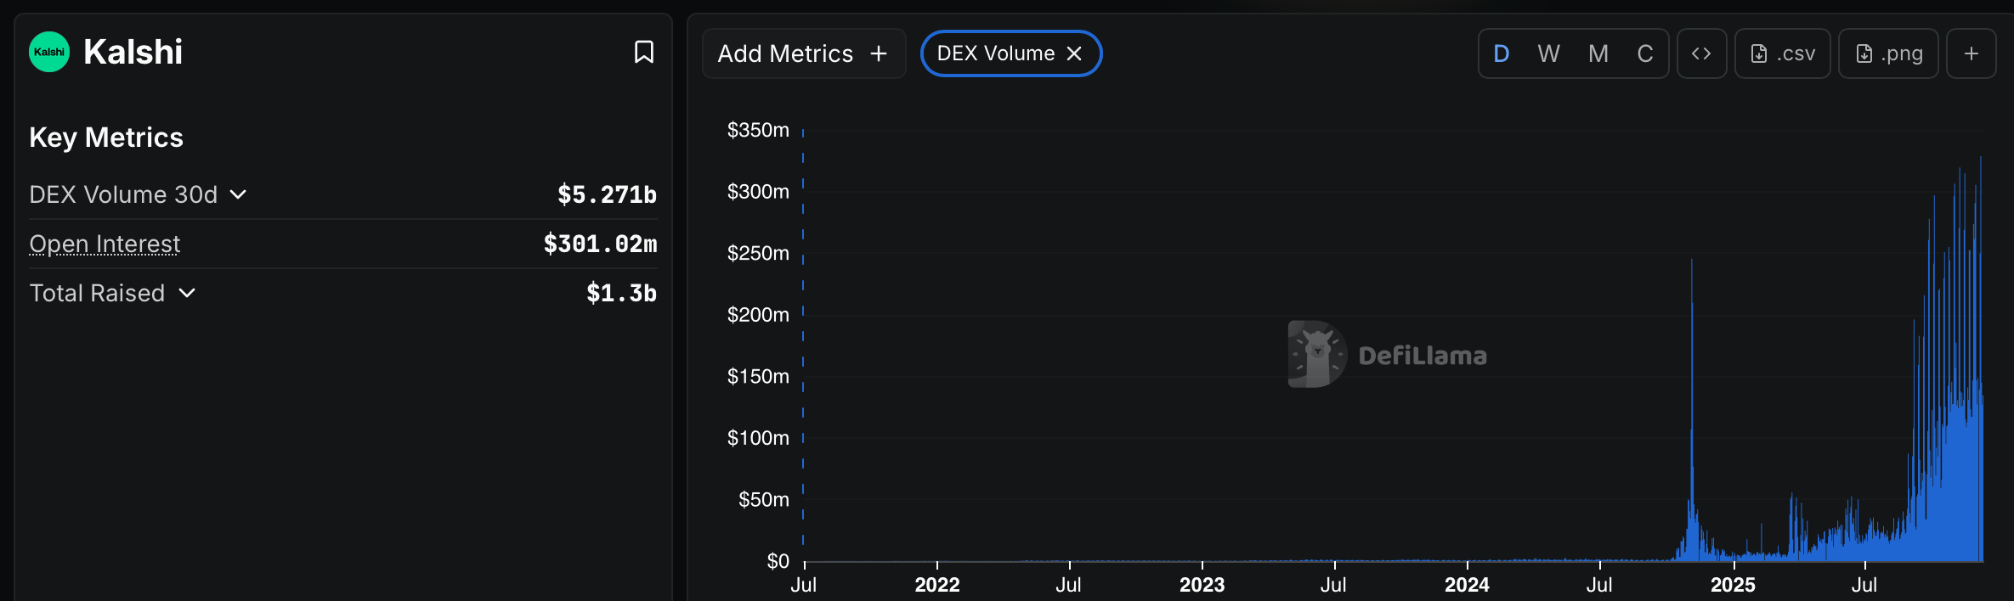The height and width of the screenshot is (601, 2014).
Task: Click the Kalshi title text
Action: coord(133,53)
